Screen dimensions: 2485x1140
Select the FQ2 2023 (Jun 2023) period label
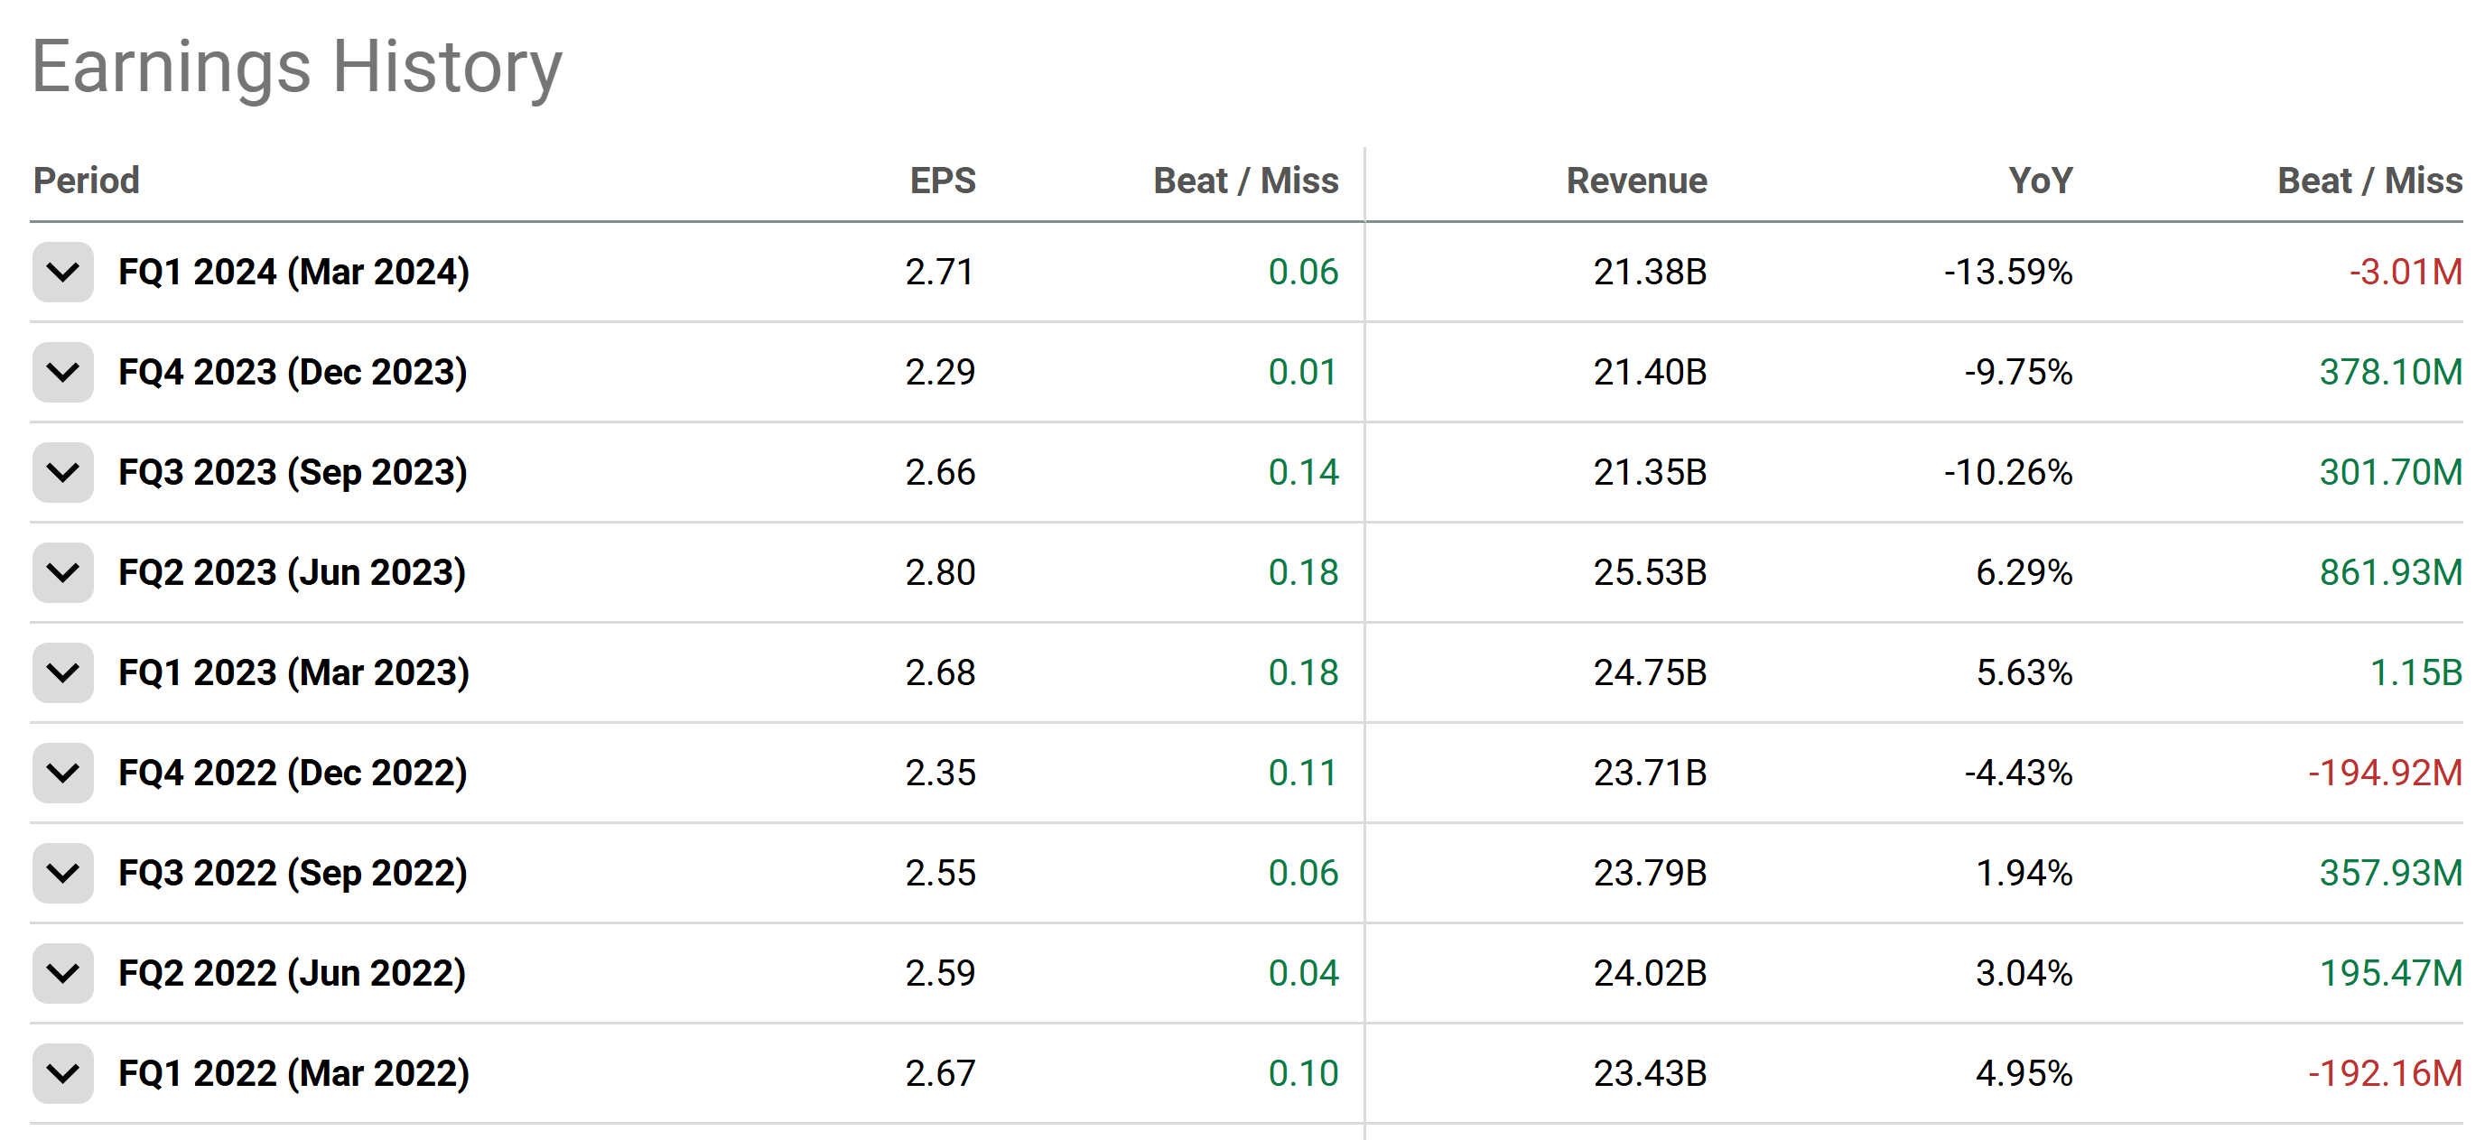292,573
